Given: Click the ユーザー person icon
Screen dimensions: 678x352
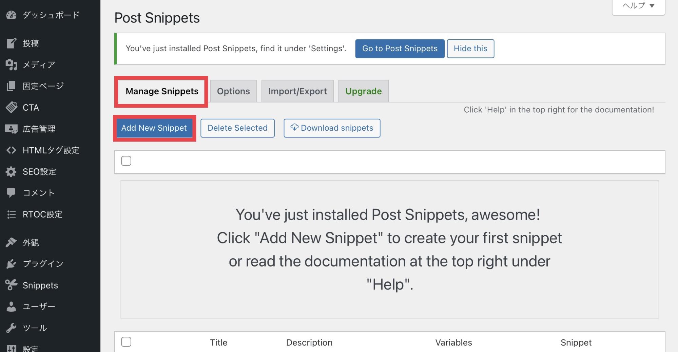Looking at the screenshot, I should click(11, 307).
